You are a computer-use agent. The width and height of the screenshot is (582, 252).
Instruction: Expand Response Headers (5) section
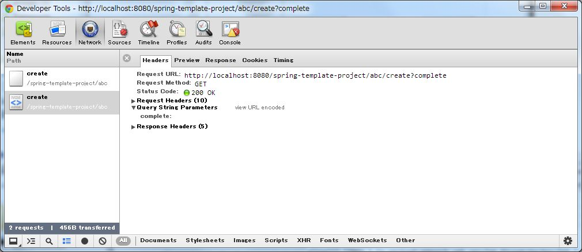click(172, 127)
